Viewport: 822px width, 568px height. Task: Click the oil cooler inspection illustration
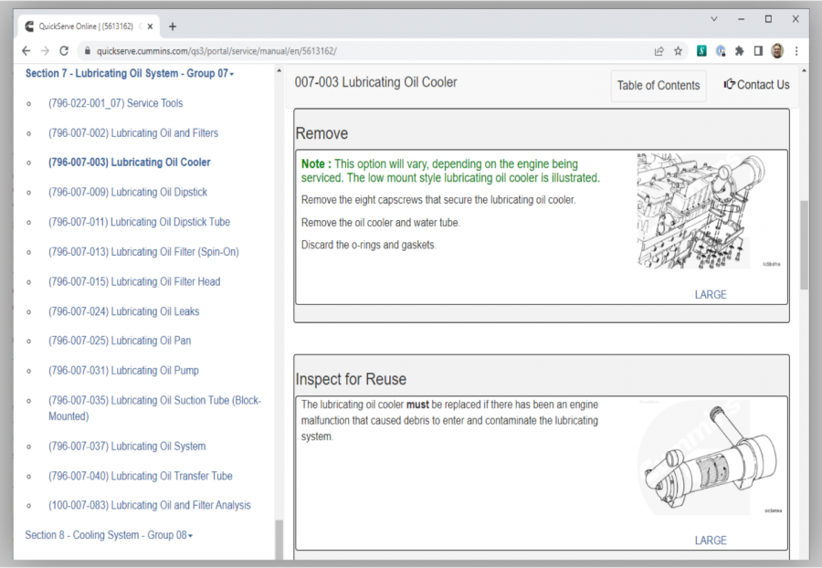click(x=711, y=458)
